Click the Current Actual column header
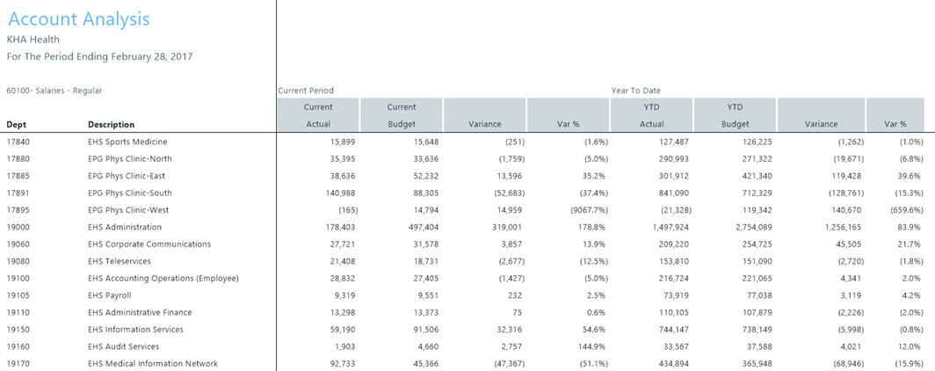The image size is (935, 371). point(317,115)
